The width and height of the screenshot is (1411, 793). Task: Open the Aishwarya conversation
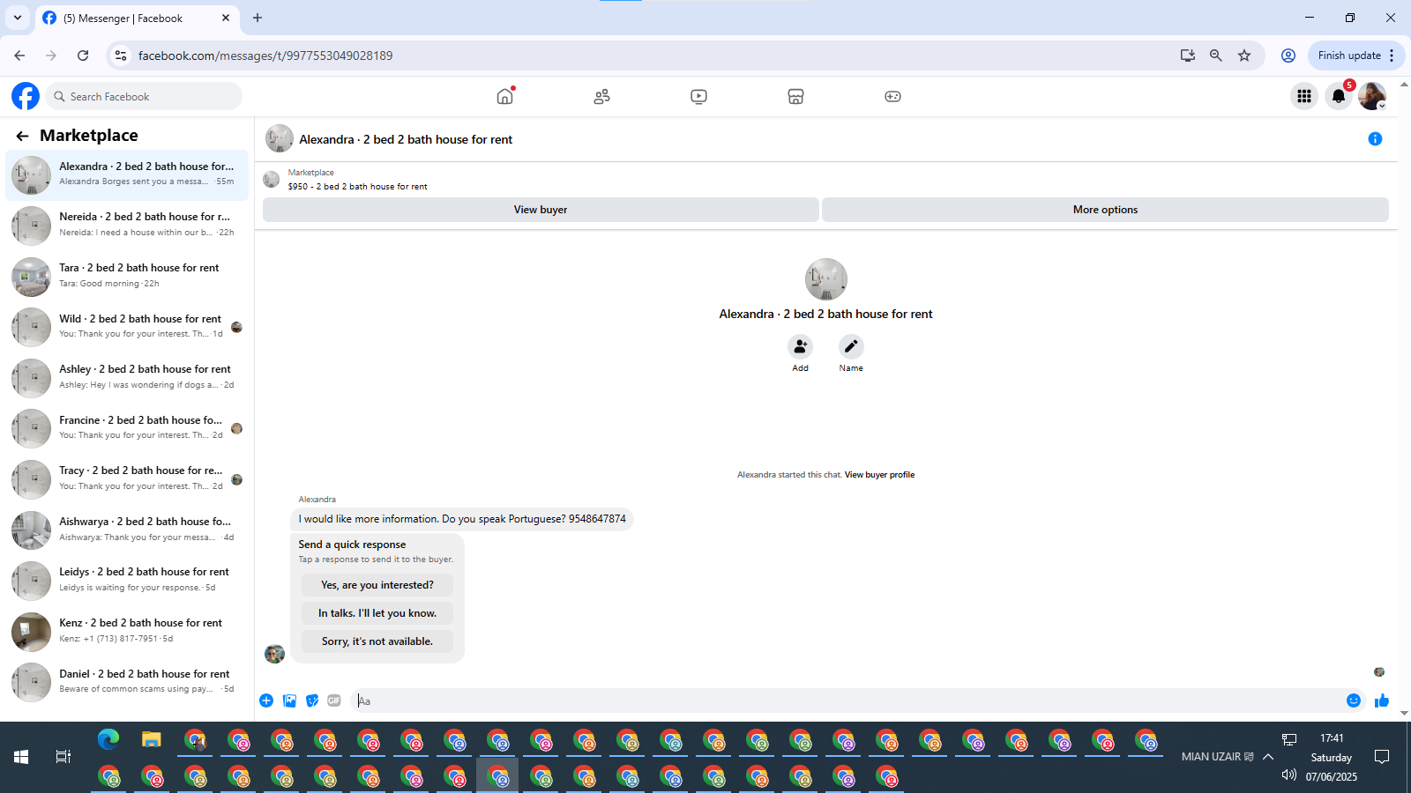pos(127,530)
